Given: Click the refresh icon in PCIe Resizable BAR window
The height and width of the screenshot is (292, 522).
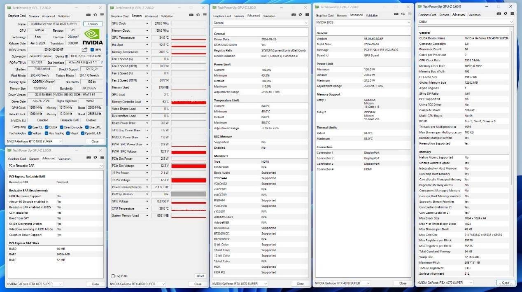Looking at the screenshot, I should [x=95, y=157].
